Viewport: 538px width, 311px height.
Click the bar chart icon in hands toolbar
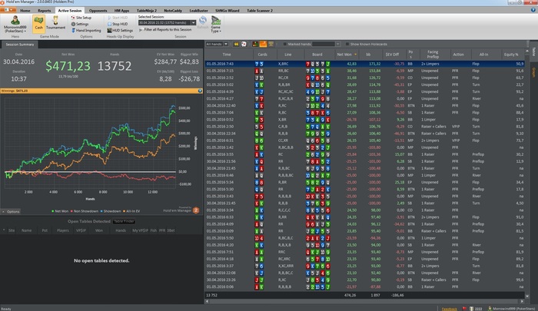tap(255, 44)
